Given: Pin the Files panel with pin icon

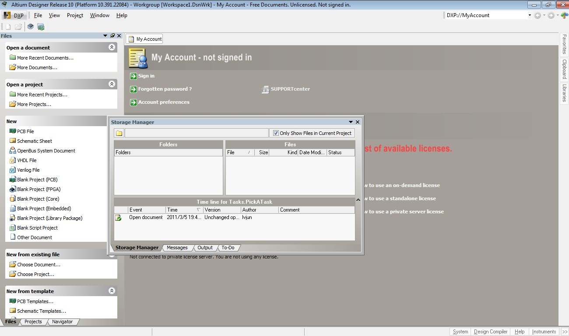Looking at the screenshot, I should (112, 35).
